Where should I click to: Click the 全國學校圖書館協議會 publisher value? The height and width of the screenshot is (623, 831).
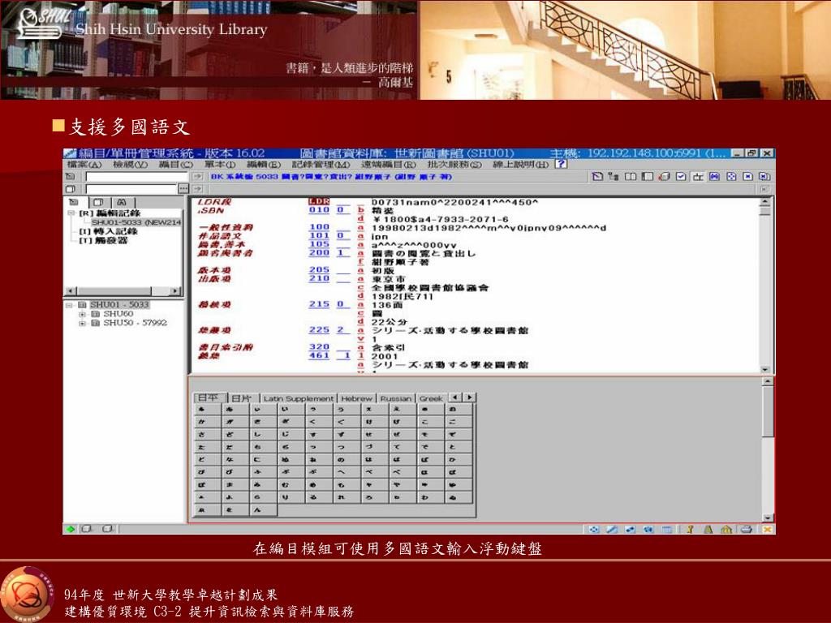pyautogui.click(x=430, y=288)
